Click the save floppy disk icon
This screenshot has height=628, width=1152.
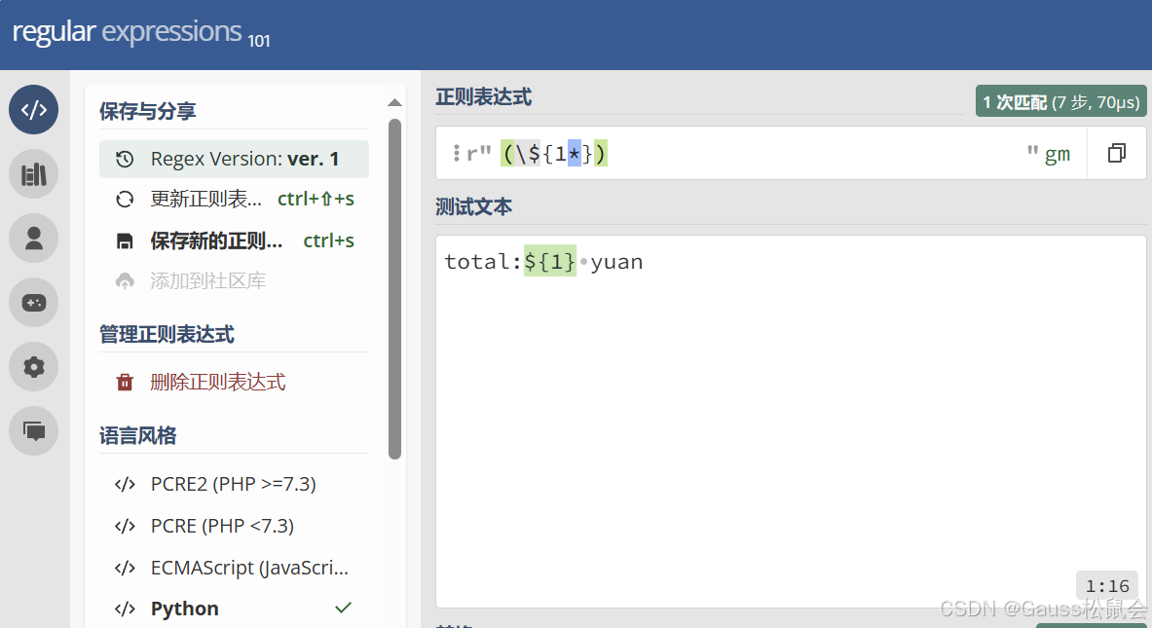coord(125,240)
